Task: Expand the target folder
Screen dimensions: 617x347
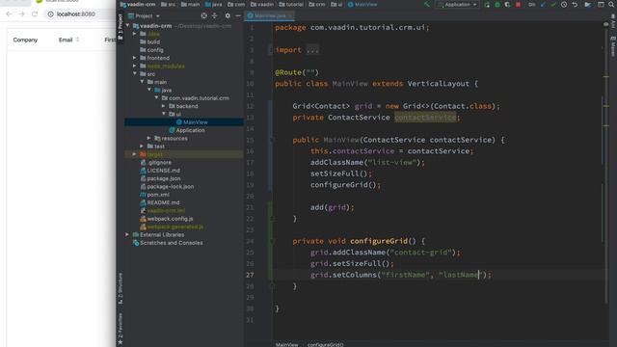Action: tap(135, 154)
